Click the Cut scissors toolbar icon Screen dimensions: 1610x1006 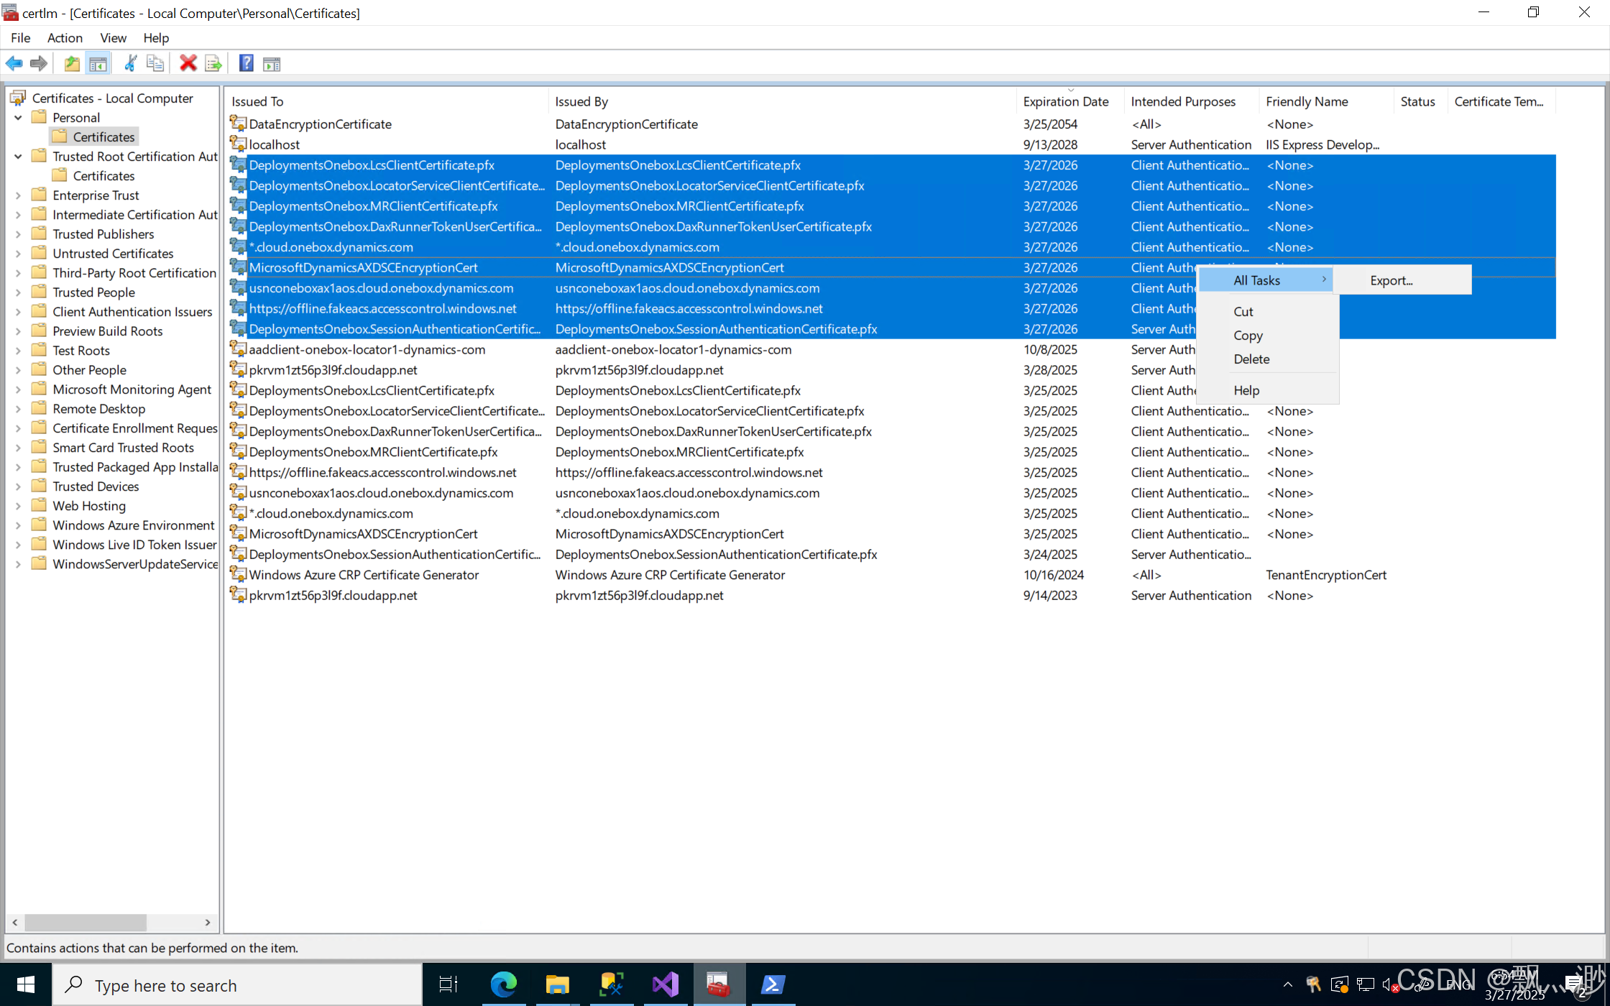click(x=130, y=64)
